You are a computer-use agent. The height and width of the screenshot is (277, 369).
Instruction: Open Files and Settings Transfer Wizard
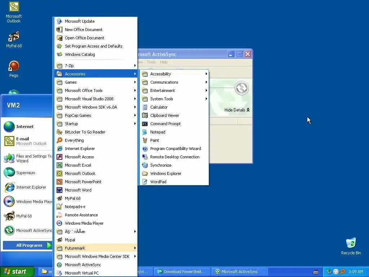pyautogui.click(x=27, y=158)
